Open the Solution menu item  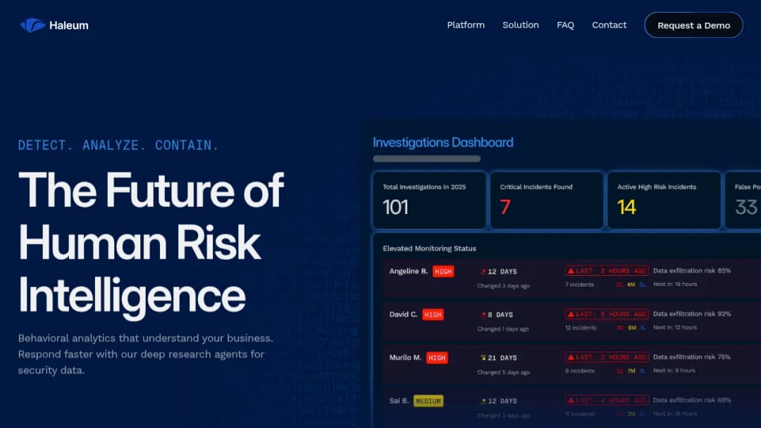[x=520, y=25]
